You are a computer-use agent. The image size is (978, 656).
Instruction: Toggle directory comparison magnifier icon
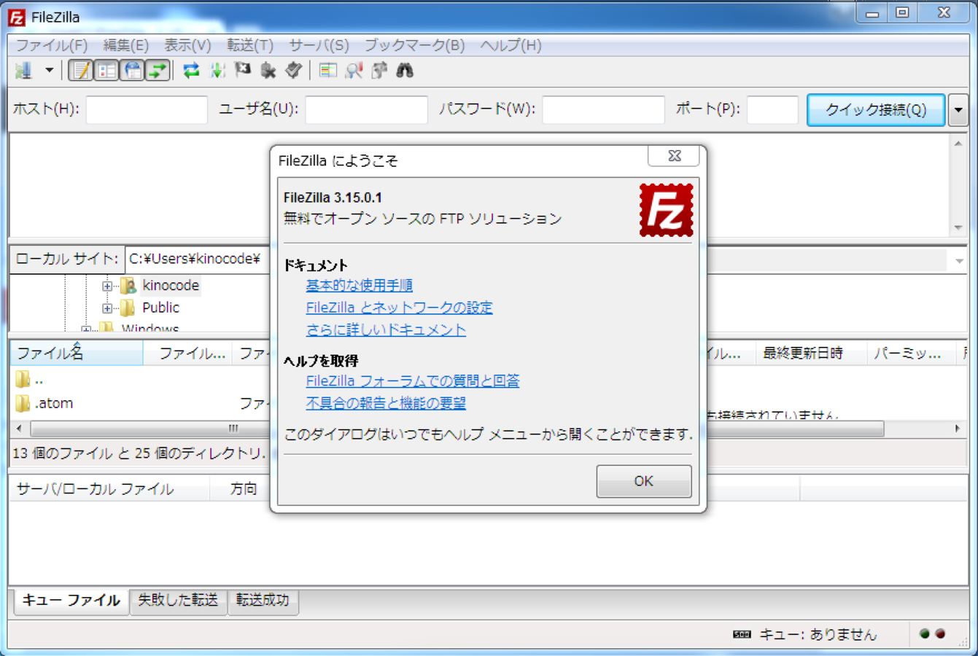click(354, 71)
